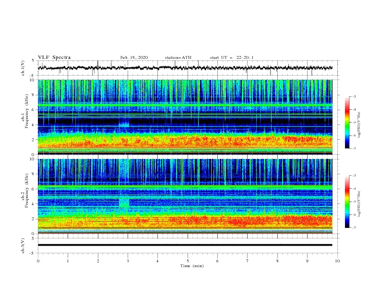The width and height of the screenshot is (380, 293).
Task: Click the ch.1 waveform trace
Action: coord(185,68)
